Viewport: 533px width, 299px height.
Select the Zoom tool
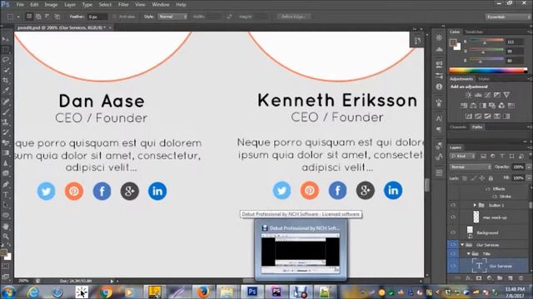[6, 236]
